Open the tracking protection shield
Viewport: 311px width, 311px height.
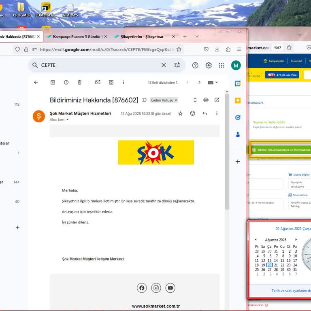tap(17, 49)
